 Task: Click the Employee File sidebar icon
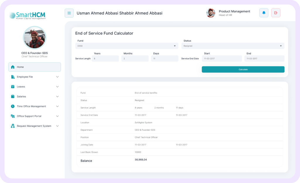[13, 77]
